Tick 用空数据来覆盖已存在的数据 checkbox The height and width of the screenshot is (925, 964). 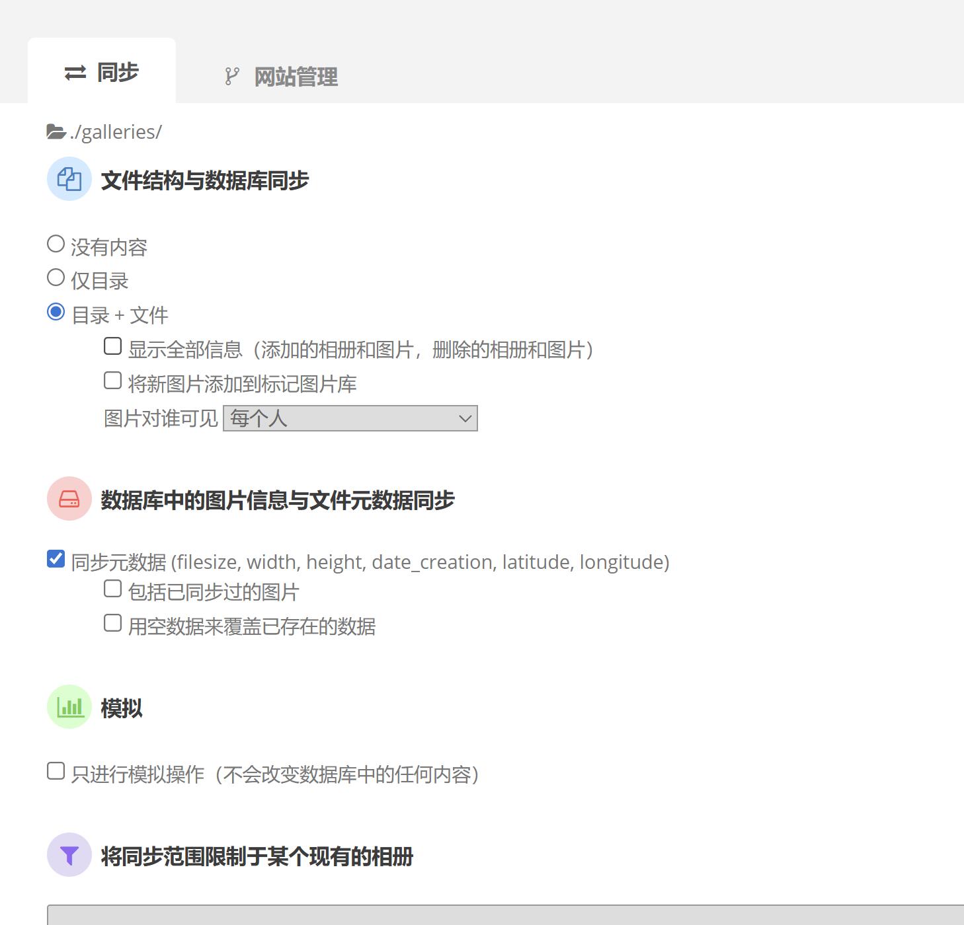point(113,623)
